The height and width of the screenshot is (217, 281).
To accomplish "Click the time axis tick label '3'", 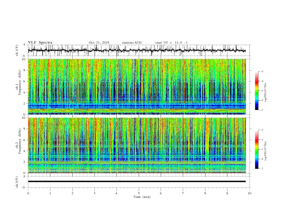I will (x=94, y=193).
